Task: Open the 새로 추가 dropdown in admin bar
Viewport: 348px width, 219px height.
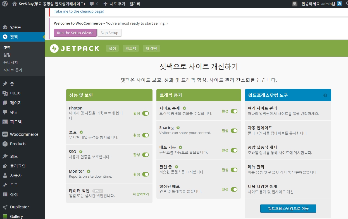Action: 115,4
